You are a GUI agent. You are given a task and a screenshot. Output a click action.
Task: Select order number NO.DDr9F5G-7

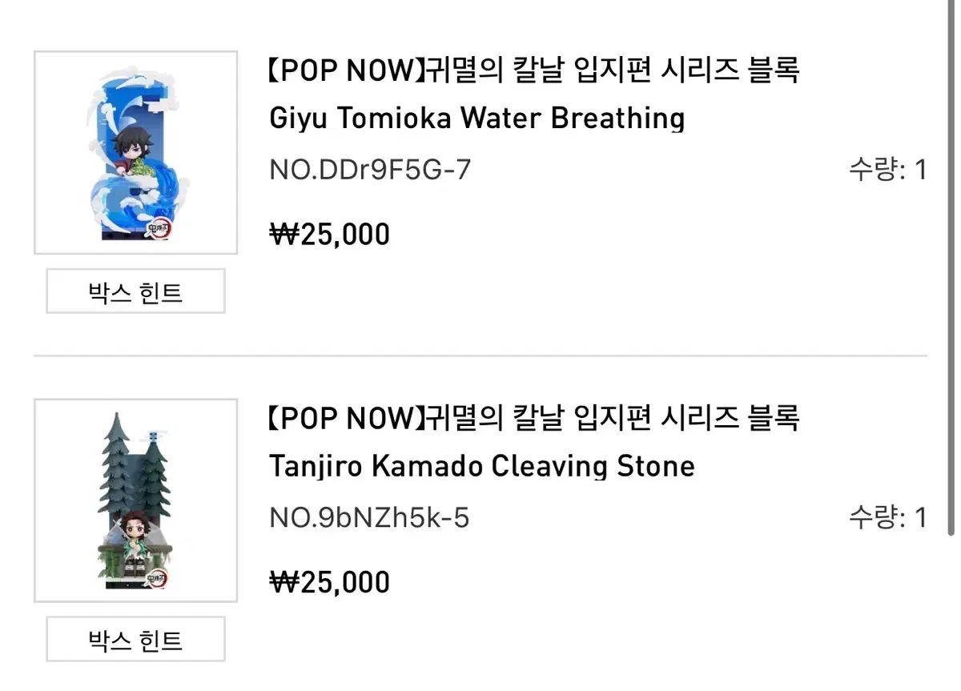coord(370,171)
